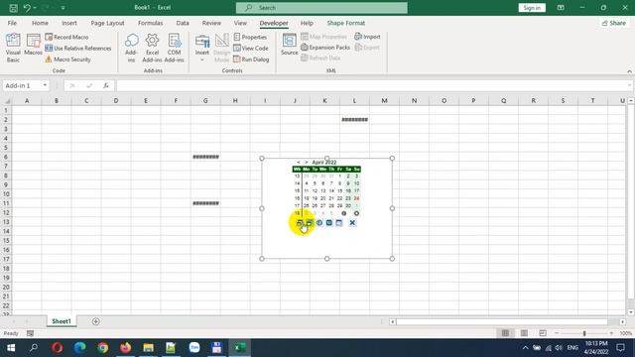Pick date 24 in the April calendar

(356, 198)
